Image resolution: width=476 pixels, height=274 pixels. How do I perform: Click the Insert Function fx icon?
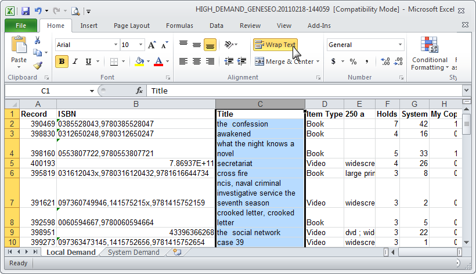point(139,91)
